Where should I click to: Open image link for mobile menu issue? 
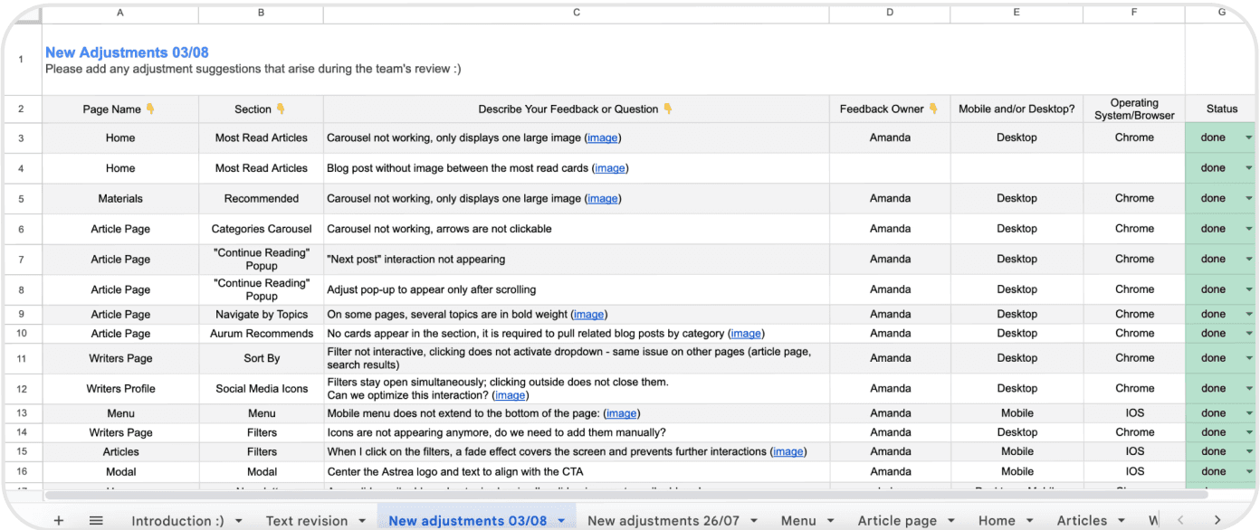tap(622, 413)
